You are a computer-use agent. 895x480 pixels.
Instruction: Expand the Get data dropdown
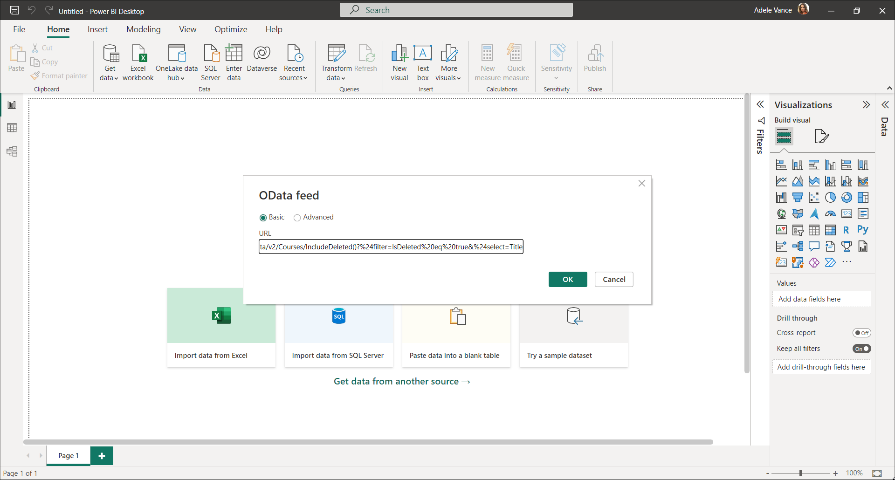pos(109,78)
